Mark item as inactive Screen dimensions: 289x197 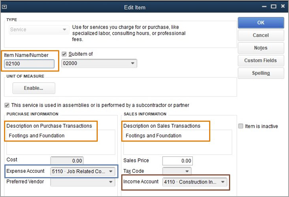(x=241, y=126)
